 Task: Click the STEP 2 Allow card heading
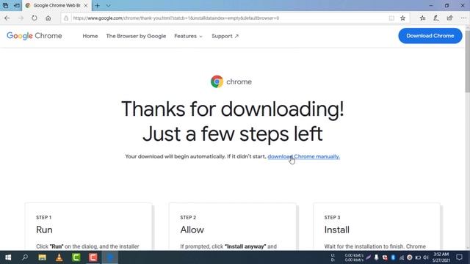pyautogui.click(x=192, y=230)
